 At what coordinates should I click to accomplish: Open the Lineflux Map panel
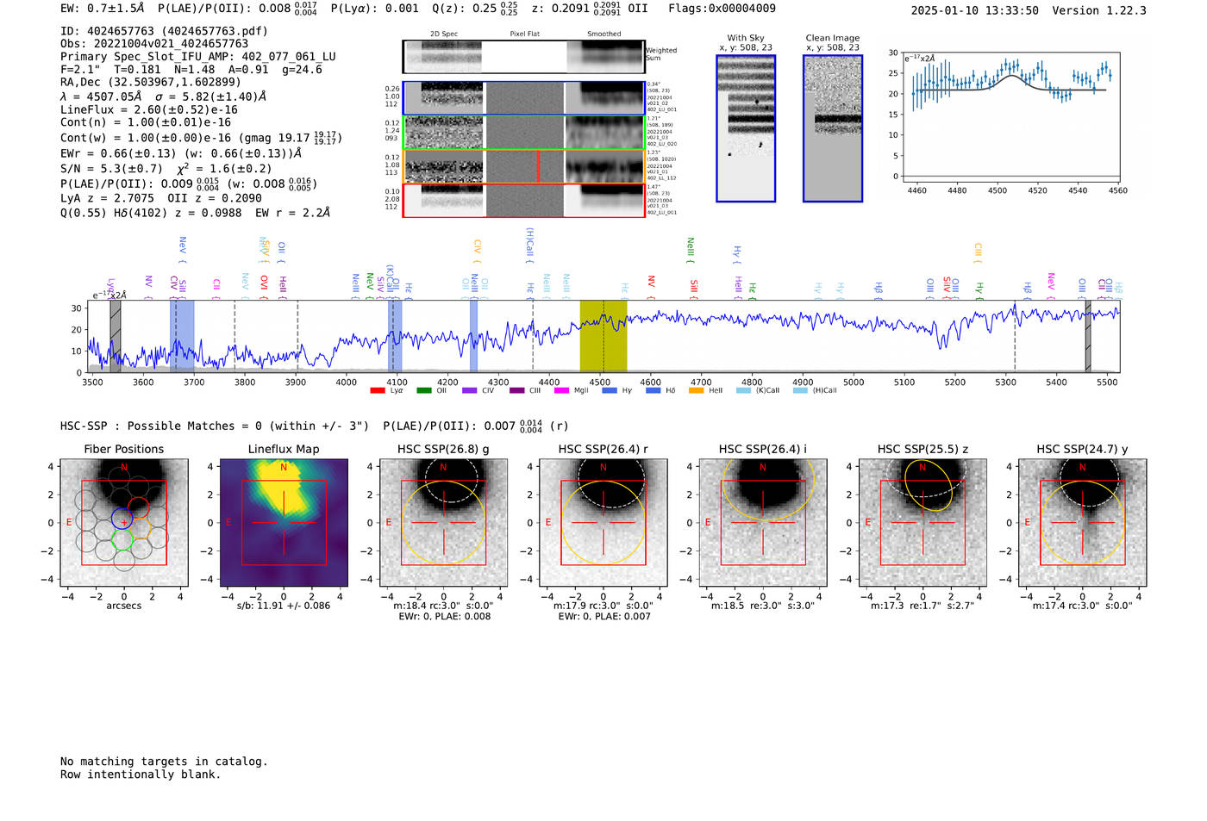[x=284, y=523]
